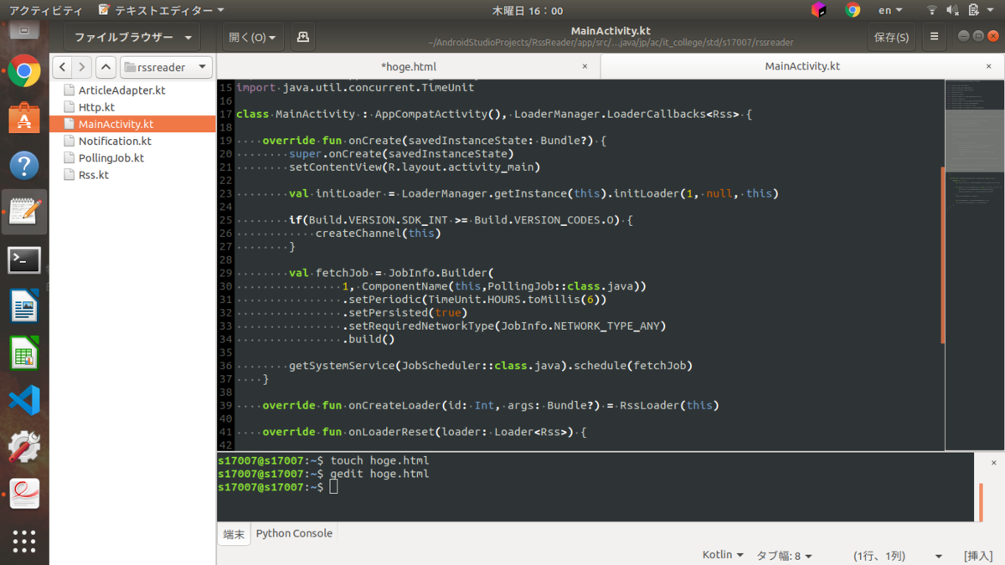Select Http.kt in file browser
The image size is (1005, 565).
pyautogui.click(x=96, y=107)
